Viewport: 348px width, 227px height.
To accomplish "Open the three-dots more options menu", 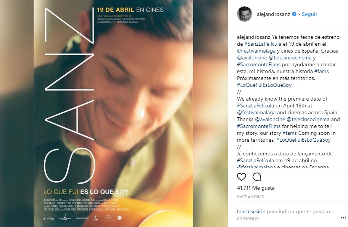I will tap(343, 218).
